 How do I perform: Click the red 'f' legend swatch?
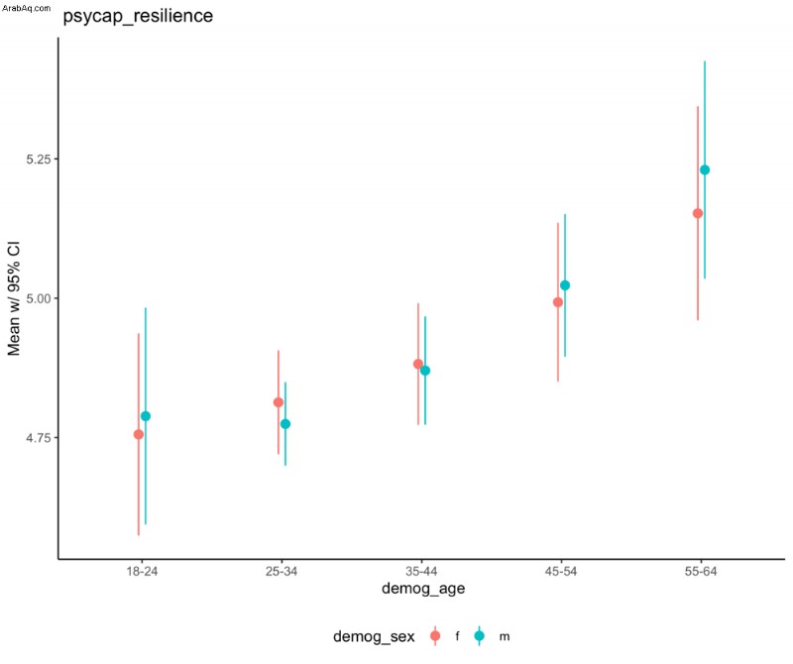pyautogui.click(x=435, y=636)
